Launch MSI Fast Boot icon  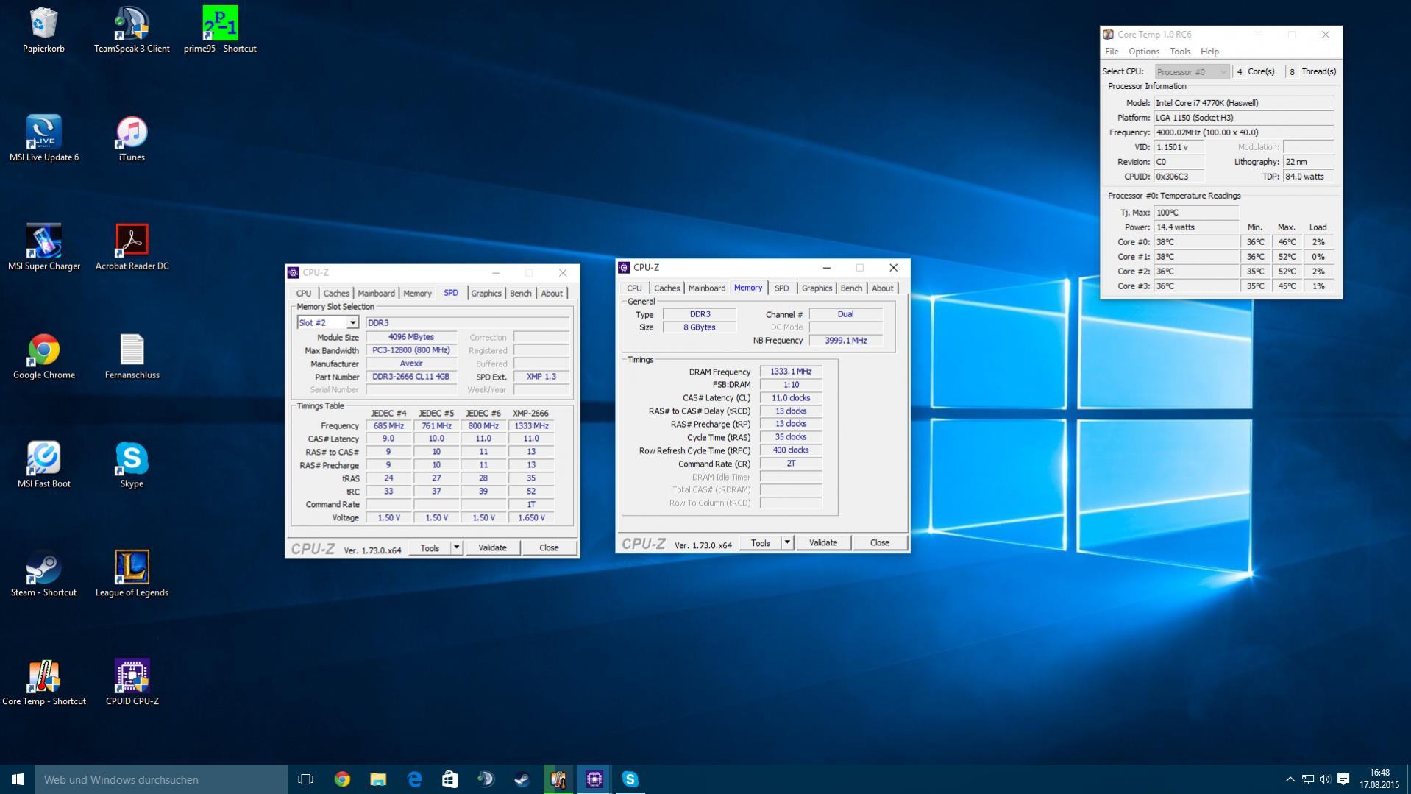pyautogui.click(x=43, y=465)
